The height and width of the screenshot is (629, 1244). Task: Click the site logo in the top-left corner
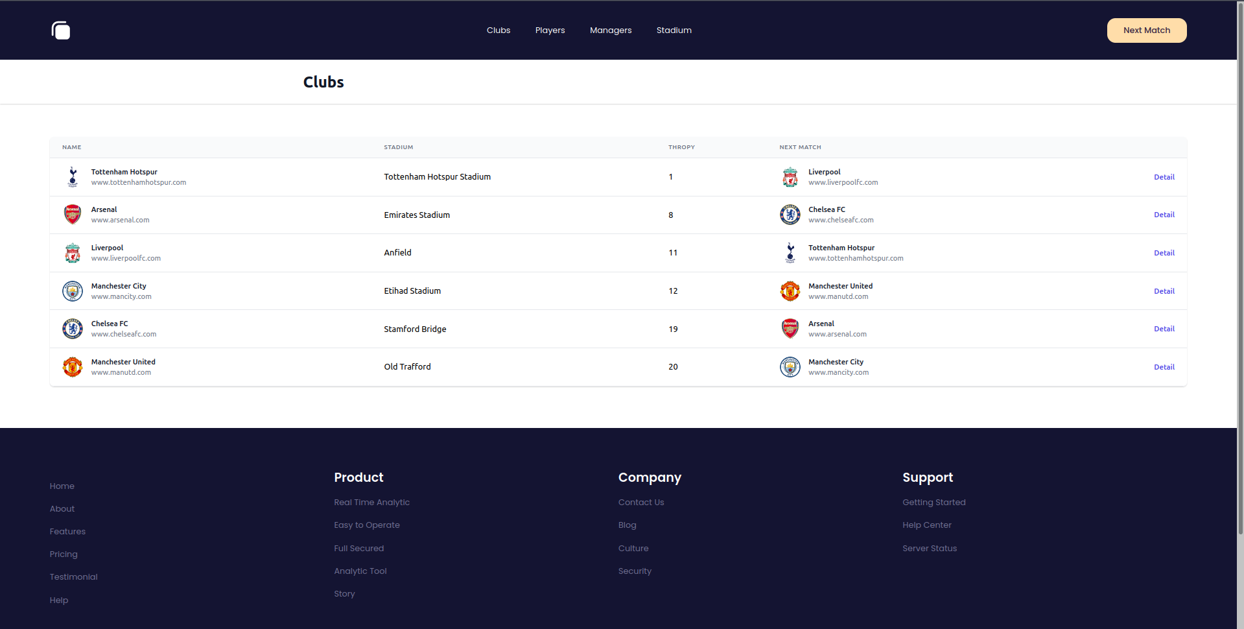[x=60, y=30]
